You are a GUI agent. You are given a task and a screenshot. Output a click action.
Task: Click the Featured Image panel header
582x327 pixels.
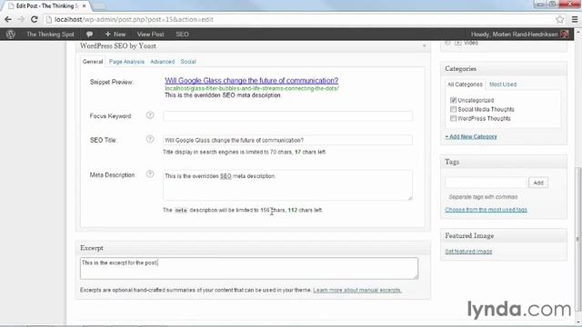[x=504, y=236]
